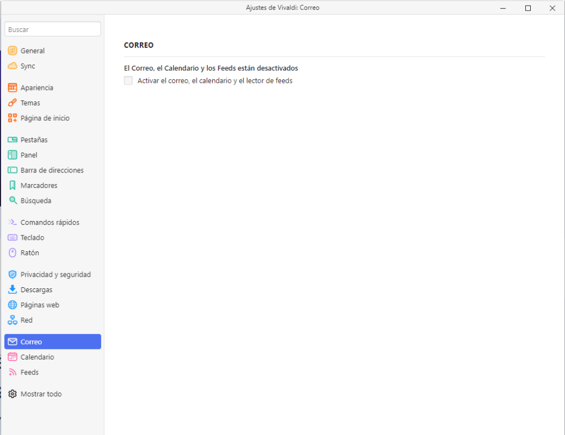Open Sync cloud icon in sidebar

(x=12, y=66)
